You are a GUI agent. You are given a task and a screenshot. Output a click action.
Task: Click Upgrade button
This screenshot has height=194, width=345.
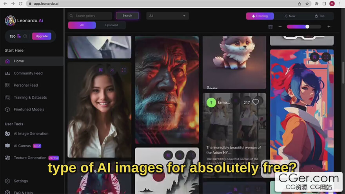[42, 36]
